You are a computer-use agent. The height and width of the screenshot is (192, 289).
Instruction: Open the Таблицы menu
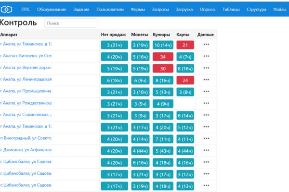[231, 10]
